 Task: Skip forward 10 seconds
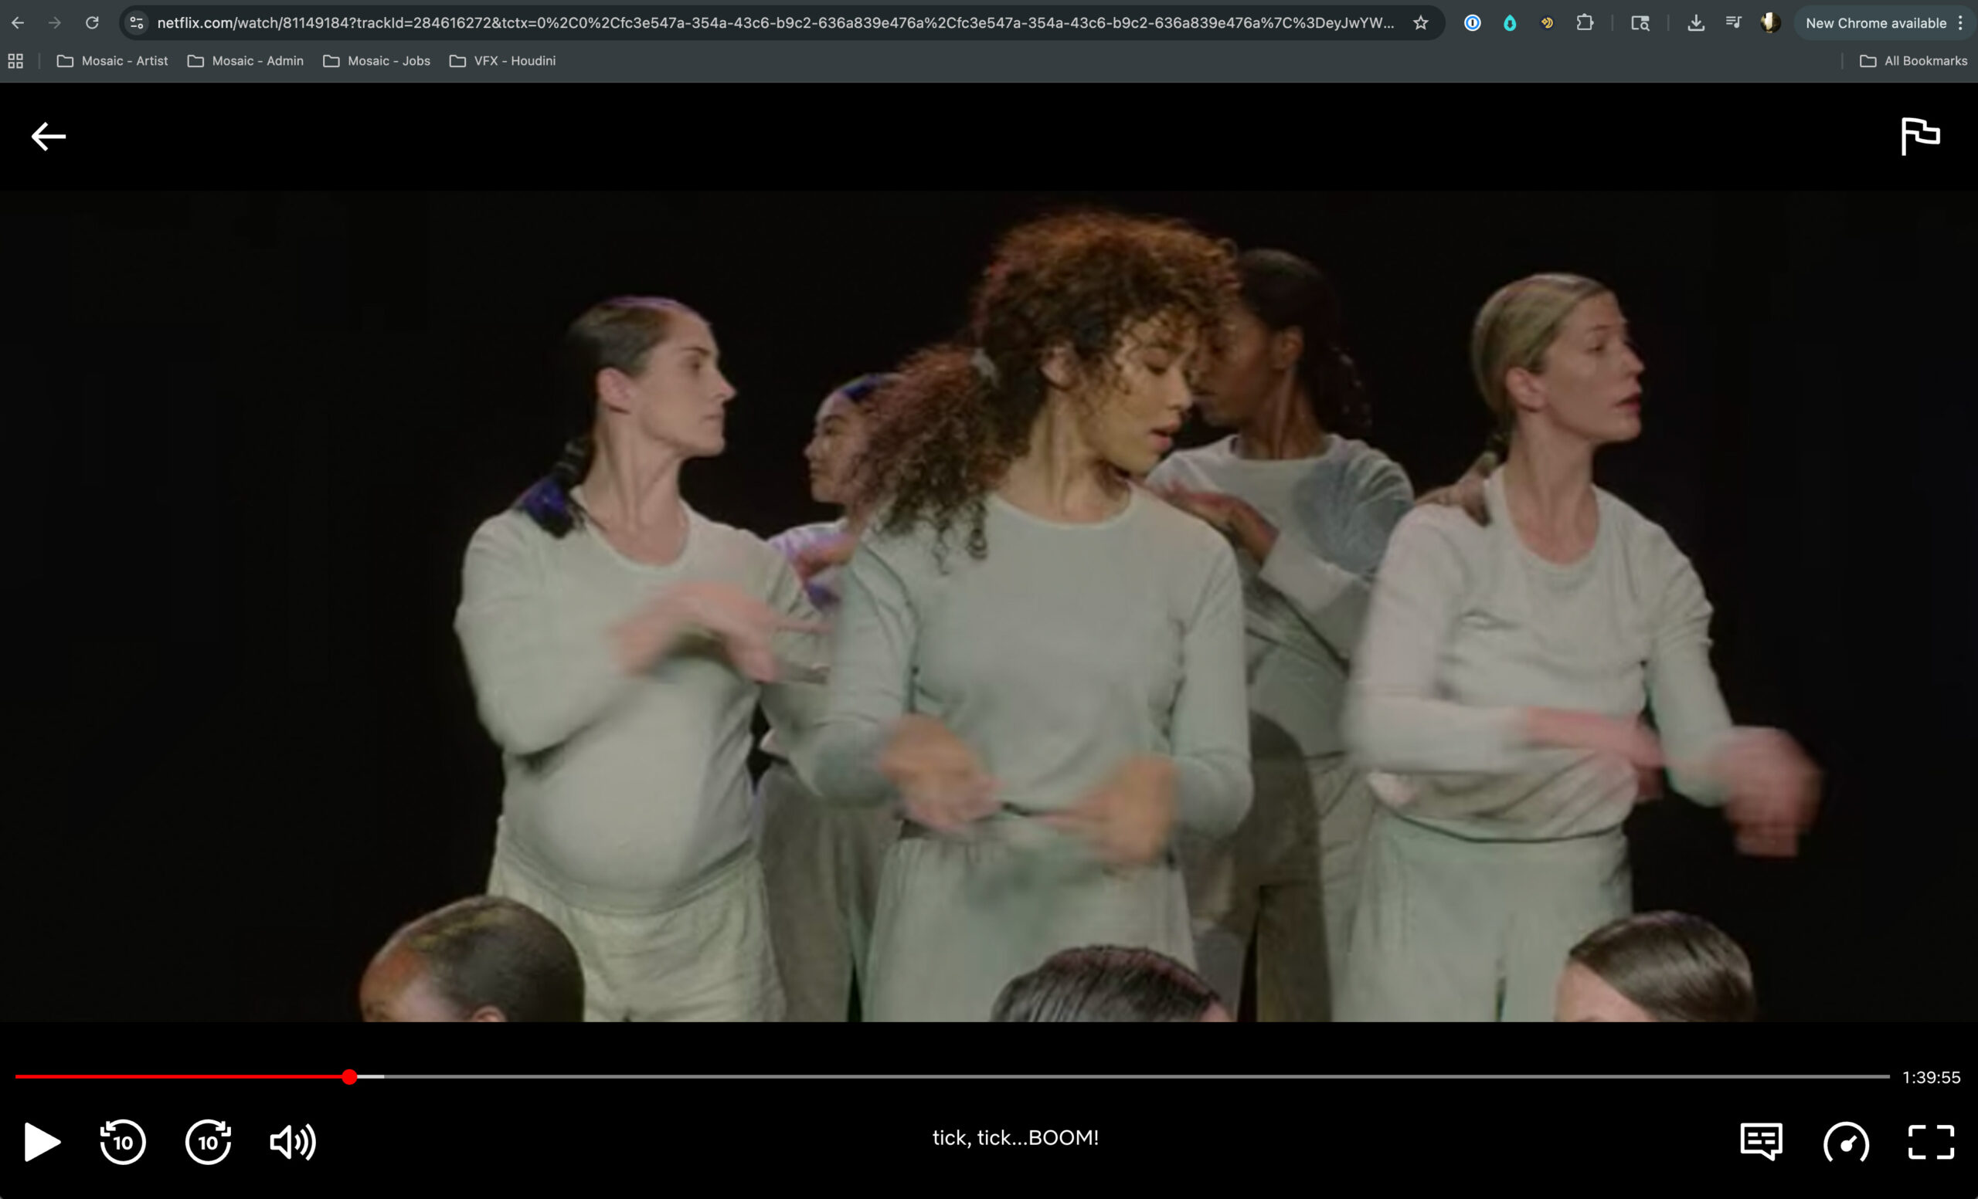208,1141
